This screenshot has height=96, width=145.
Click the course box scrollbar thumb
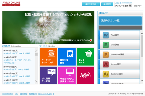(x=142, y=46)
